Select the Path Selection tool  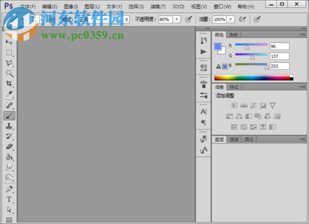pyautogui.click(x=9, y=210)
